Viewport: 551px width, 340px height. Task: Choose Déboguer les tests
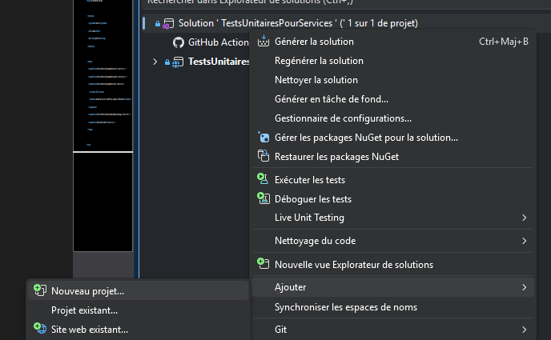393,199
